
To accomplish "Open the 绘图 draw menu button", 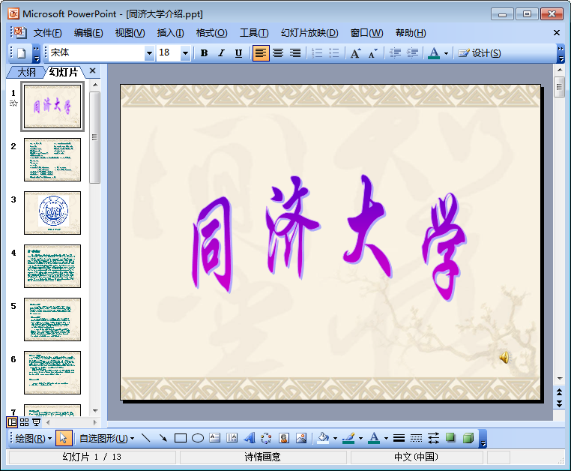I will click(x=34, y=438).
